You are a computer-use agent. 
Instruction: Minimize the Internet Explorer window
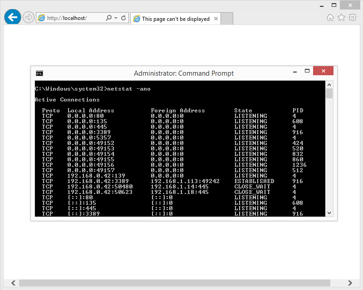click(x=322, y=5)
